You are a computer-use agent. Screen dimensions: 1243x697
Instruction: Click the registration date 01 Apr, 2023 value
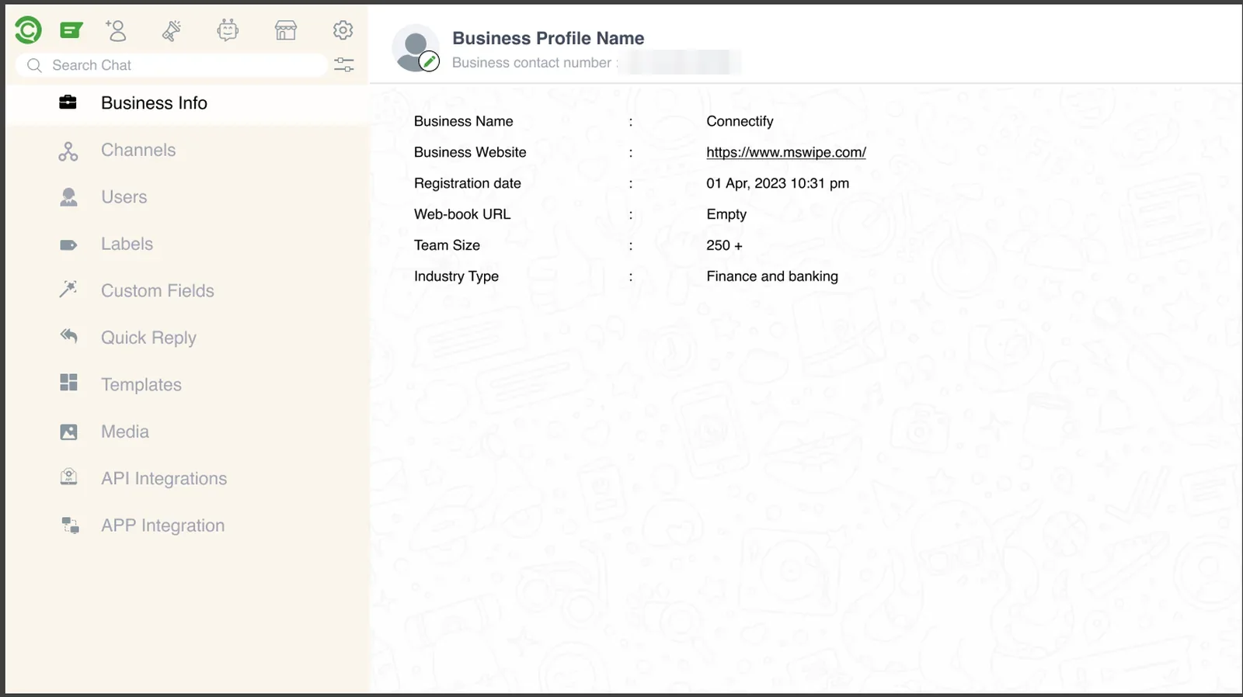[778, 184]
